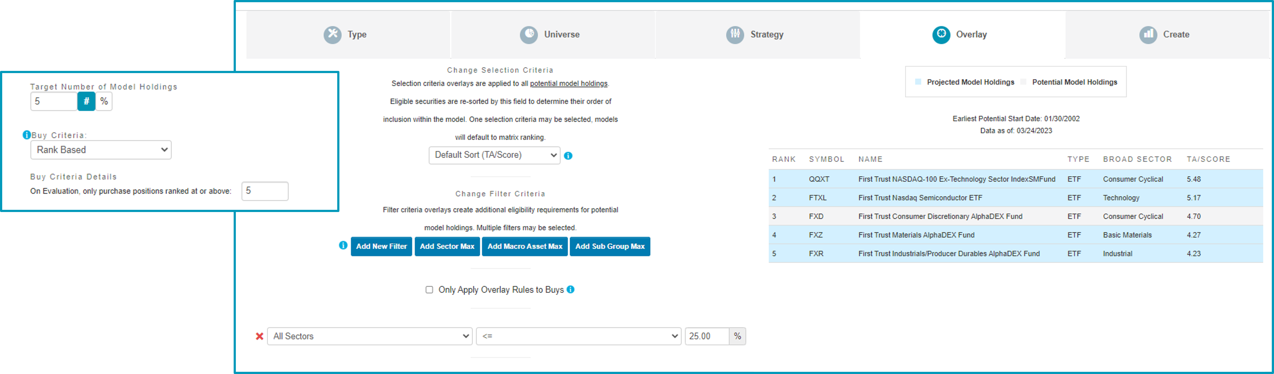
Task: Click the Add New Filter button
Action: (x=381, y=247)
